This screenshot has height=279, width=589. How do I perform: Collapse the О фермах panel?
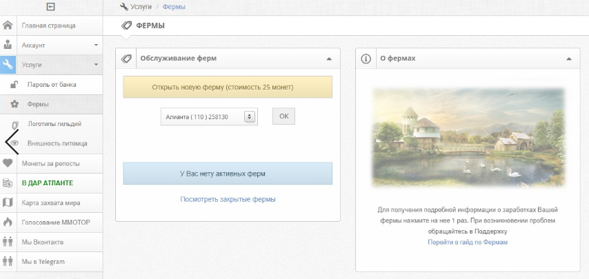[569, 59]
